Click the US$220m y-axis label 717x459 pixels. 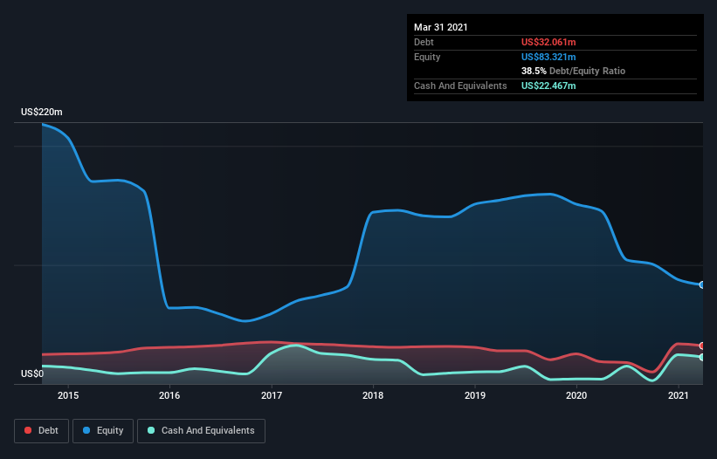click(42, 112)
